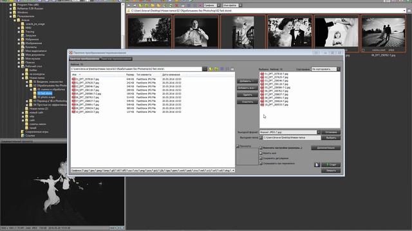Select the Новая папка (2) folder
The image size is (412, 231).
[39, 108]
